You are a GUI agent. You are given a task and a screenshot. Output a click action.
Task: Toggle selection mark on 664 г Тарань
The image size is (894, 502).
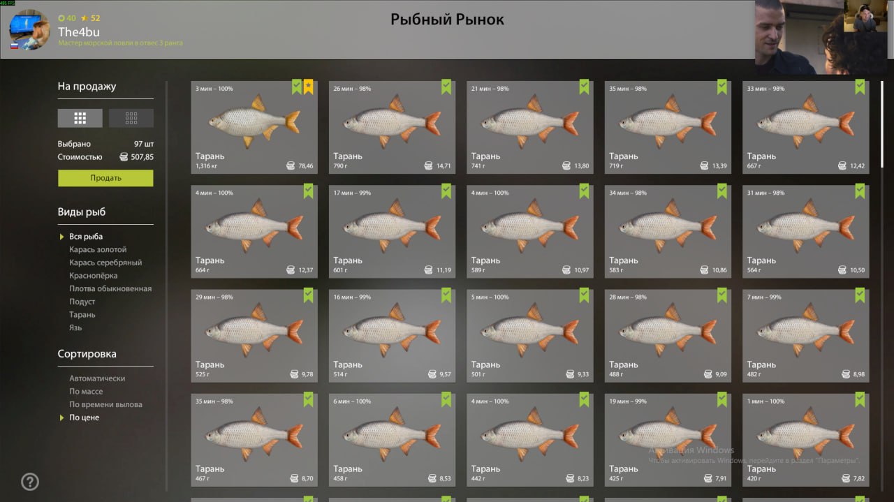click(309, 191)
